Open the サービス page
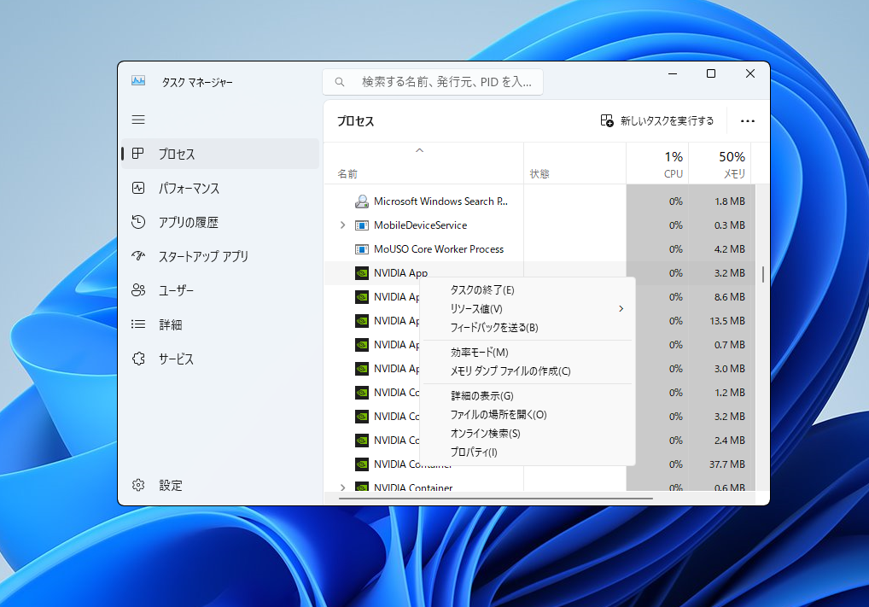 220,359
